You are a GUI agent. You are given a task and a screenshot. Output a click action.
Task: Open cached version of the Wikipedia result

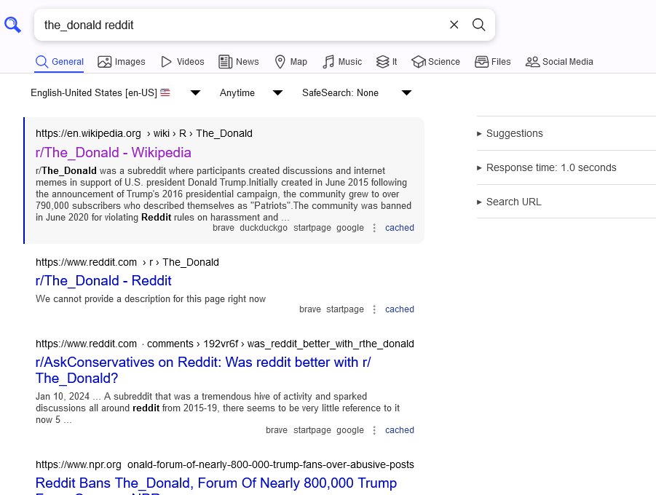400,228
